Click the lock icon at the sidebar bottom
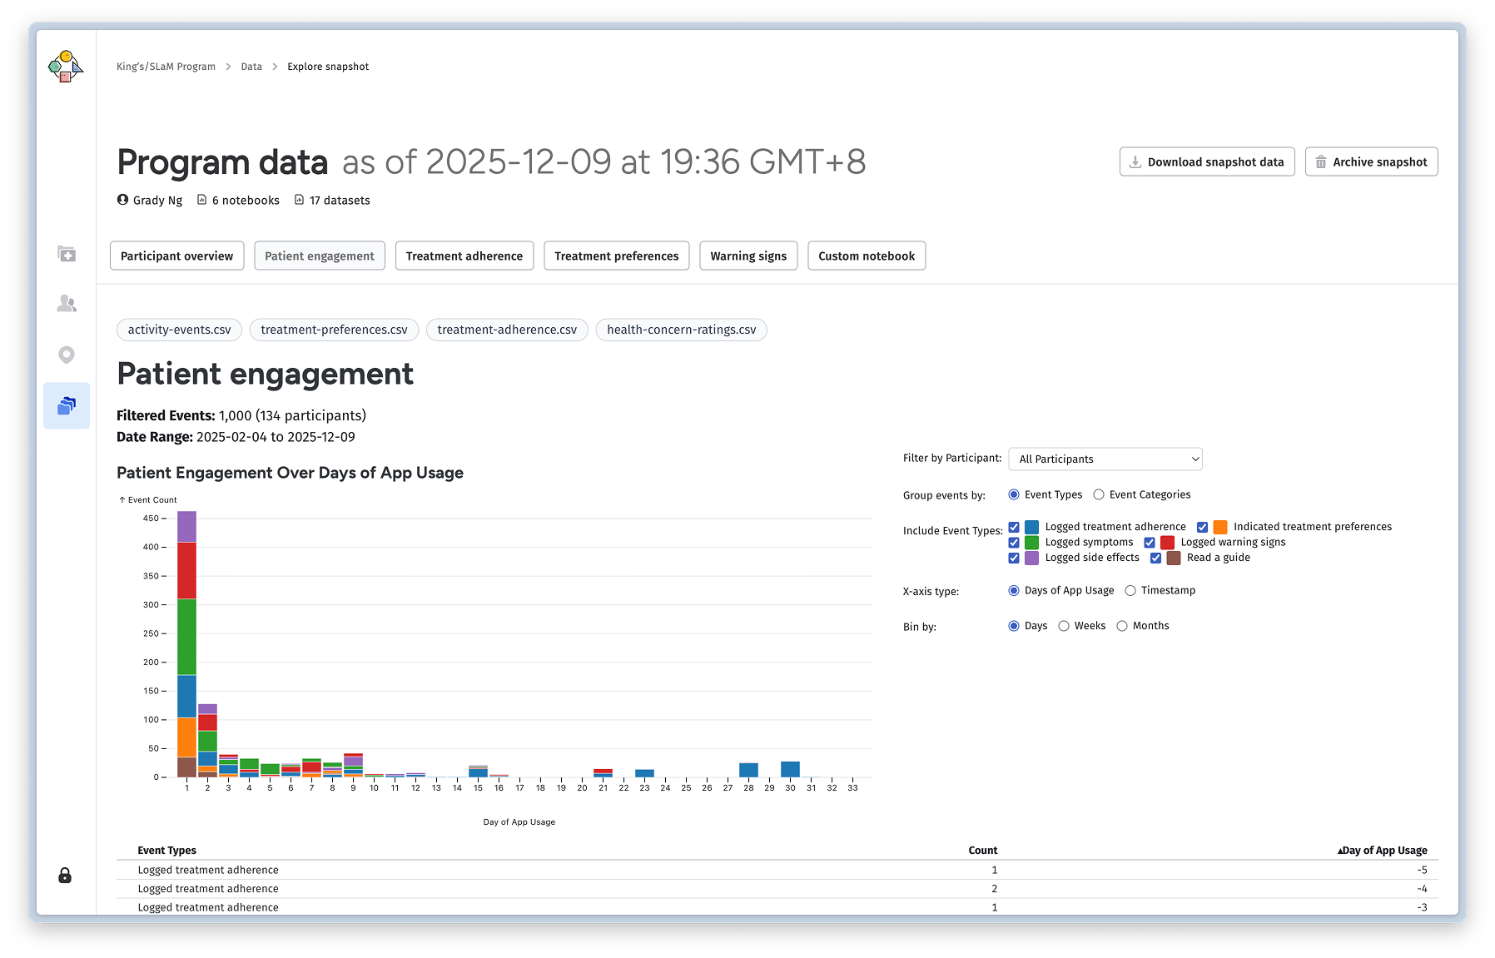This screenshot has width=1495, height=958. pyautogui.click(x=67, y=876)
